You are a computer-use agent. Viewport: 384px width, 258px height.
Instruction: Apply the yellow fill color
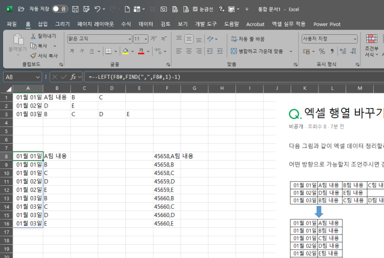point(125,51)
